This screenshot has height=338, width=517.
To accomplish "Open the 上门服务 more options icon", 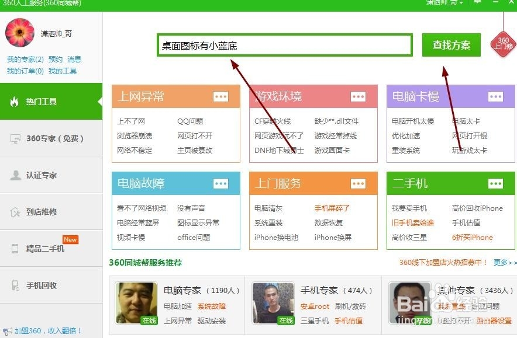I will click(x=358, y=184).
